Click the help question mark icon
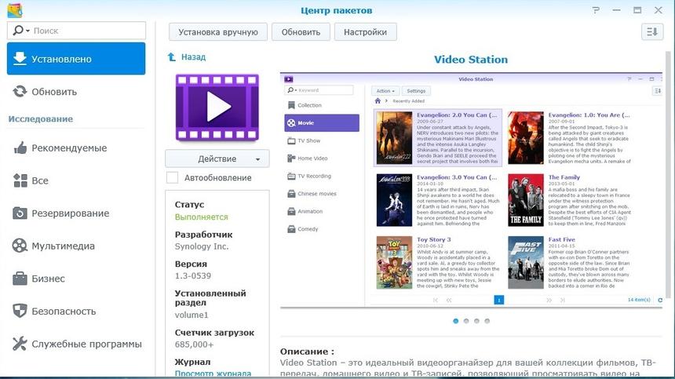675x379 pixels. pyautogui.click(x=596, y=10)
